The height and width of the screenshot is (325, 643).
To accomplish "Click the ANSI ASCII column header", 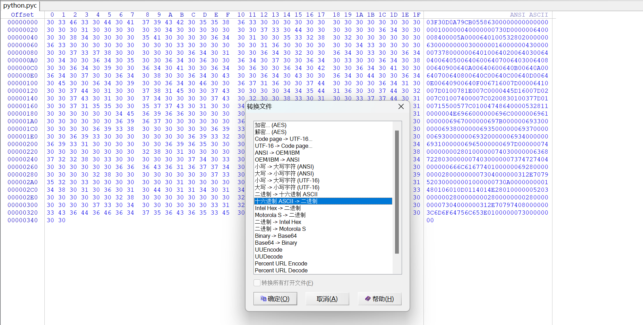I will (529, 15).
